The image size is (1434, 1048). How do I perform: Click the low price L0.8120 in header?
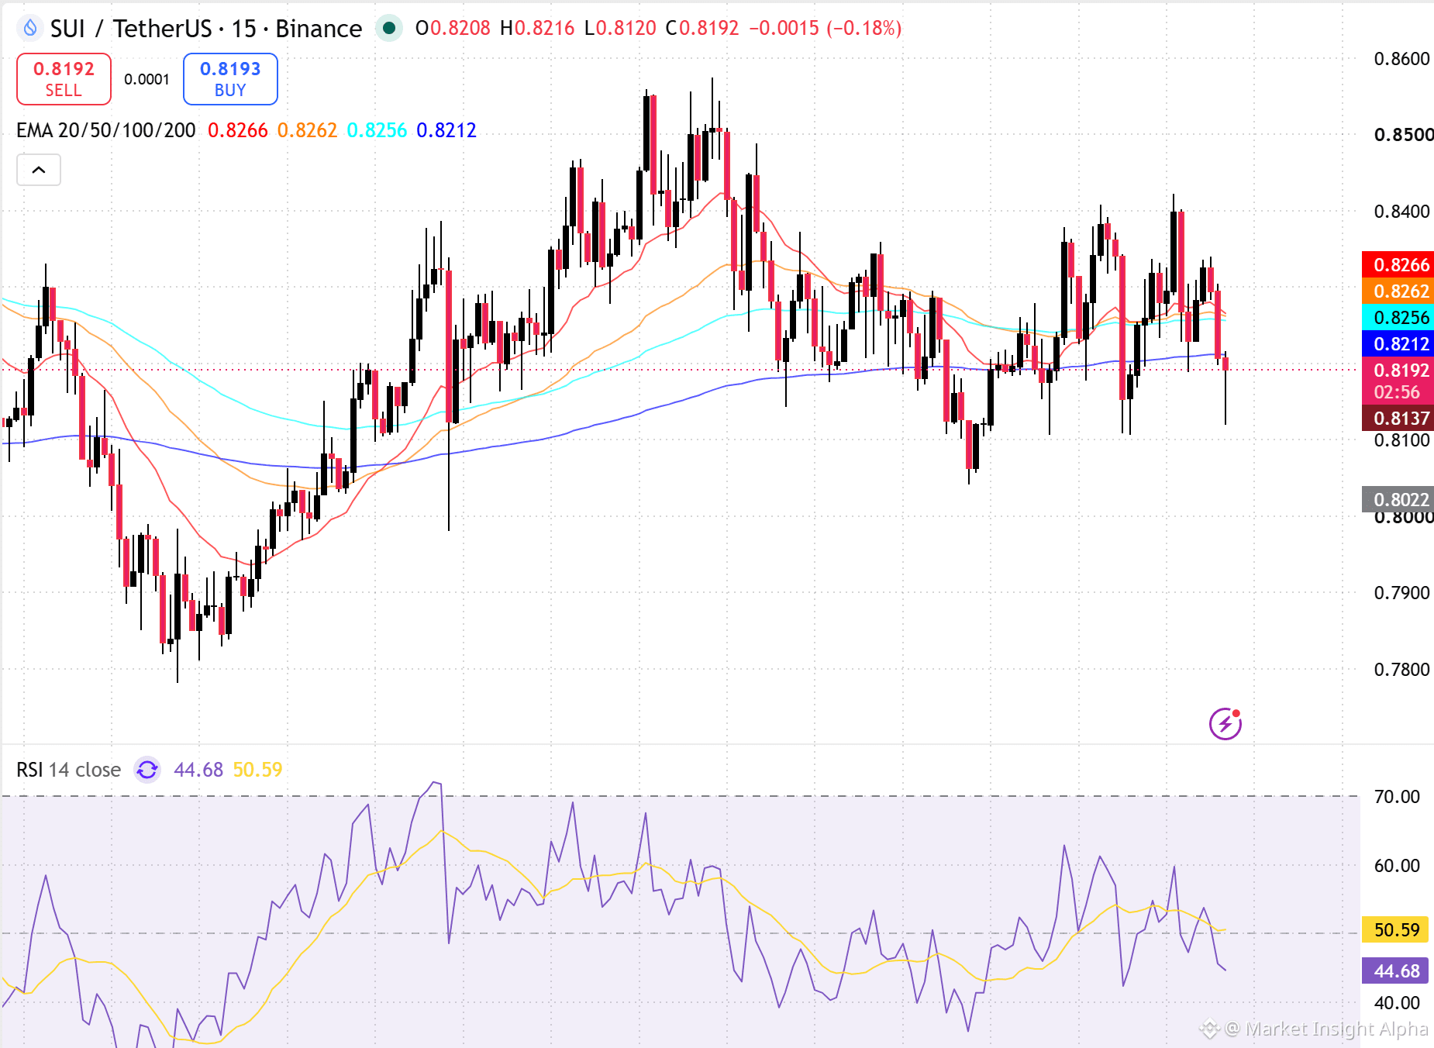pos(620,29)
